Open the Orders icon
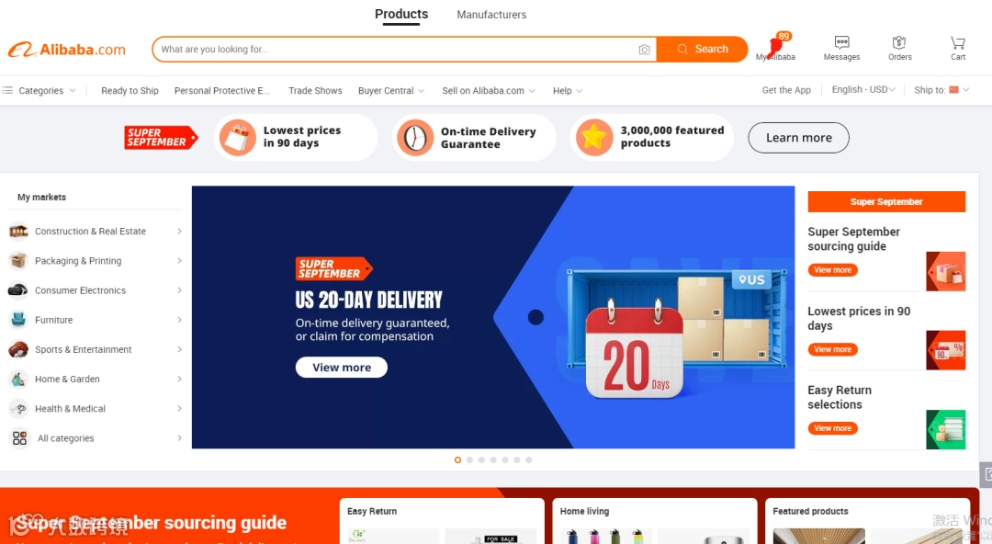 899,43
